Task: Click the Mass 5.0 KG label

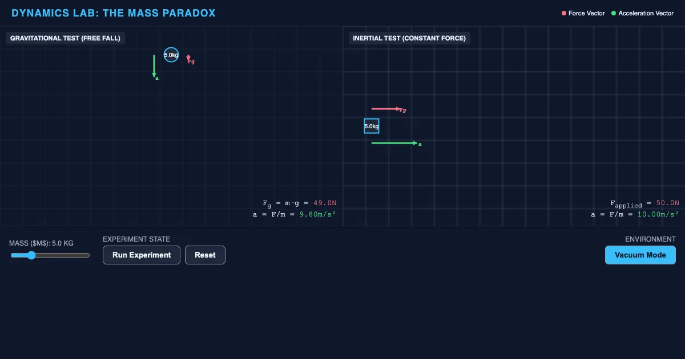Action: coord(42,243)
